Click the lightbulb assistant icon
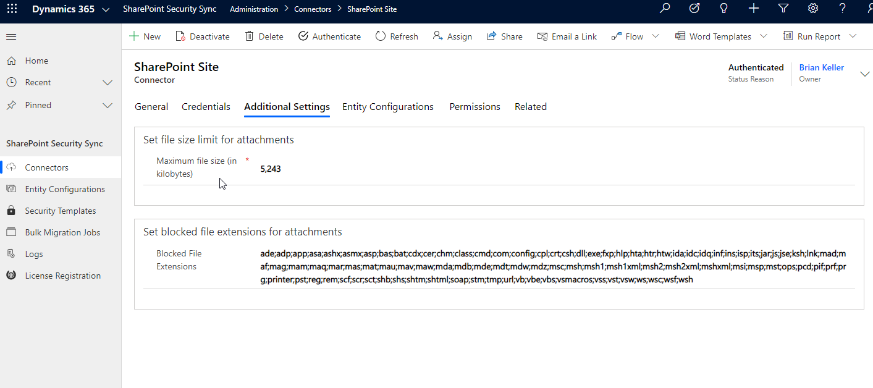Viewport: 873px width, 388px height. coord(724,9)
